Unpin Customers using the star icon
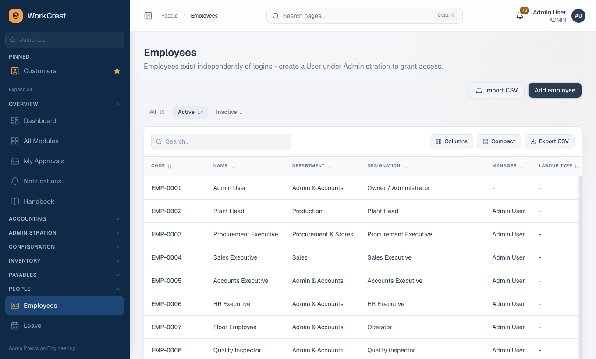Image resolution: width=596 pixels, height=359 pixels. tap(117, 71)
